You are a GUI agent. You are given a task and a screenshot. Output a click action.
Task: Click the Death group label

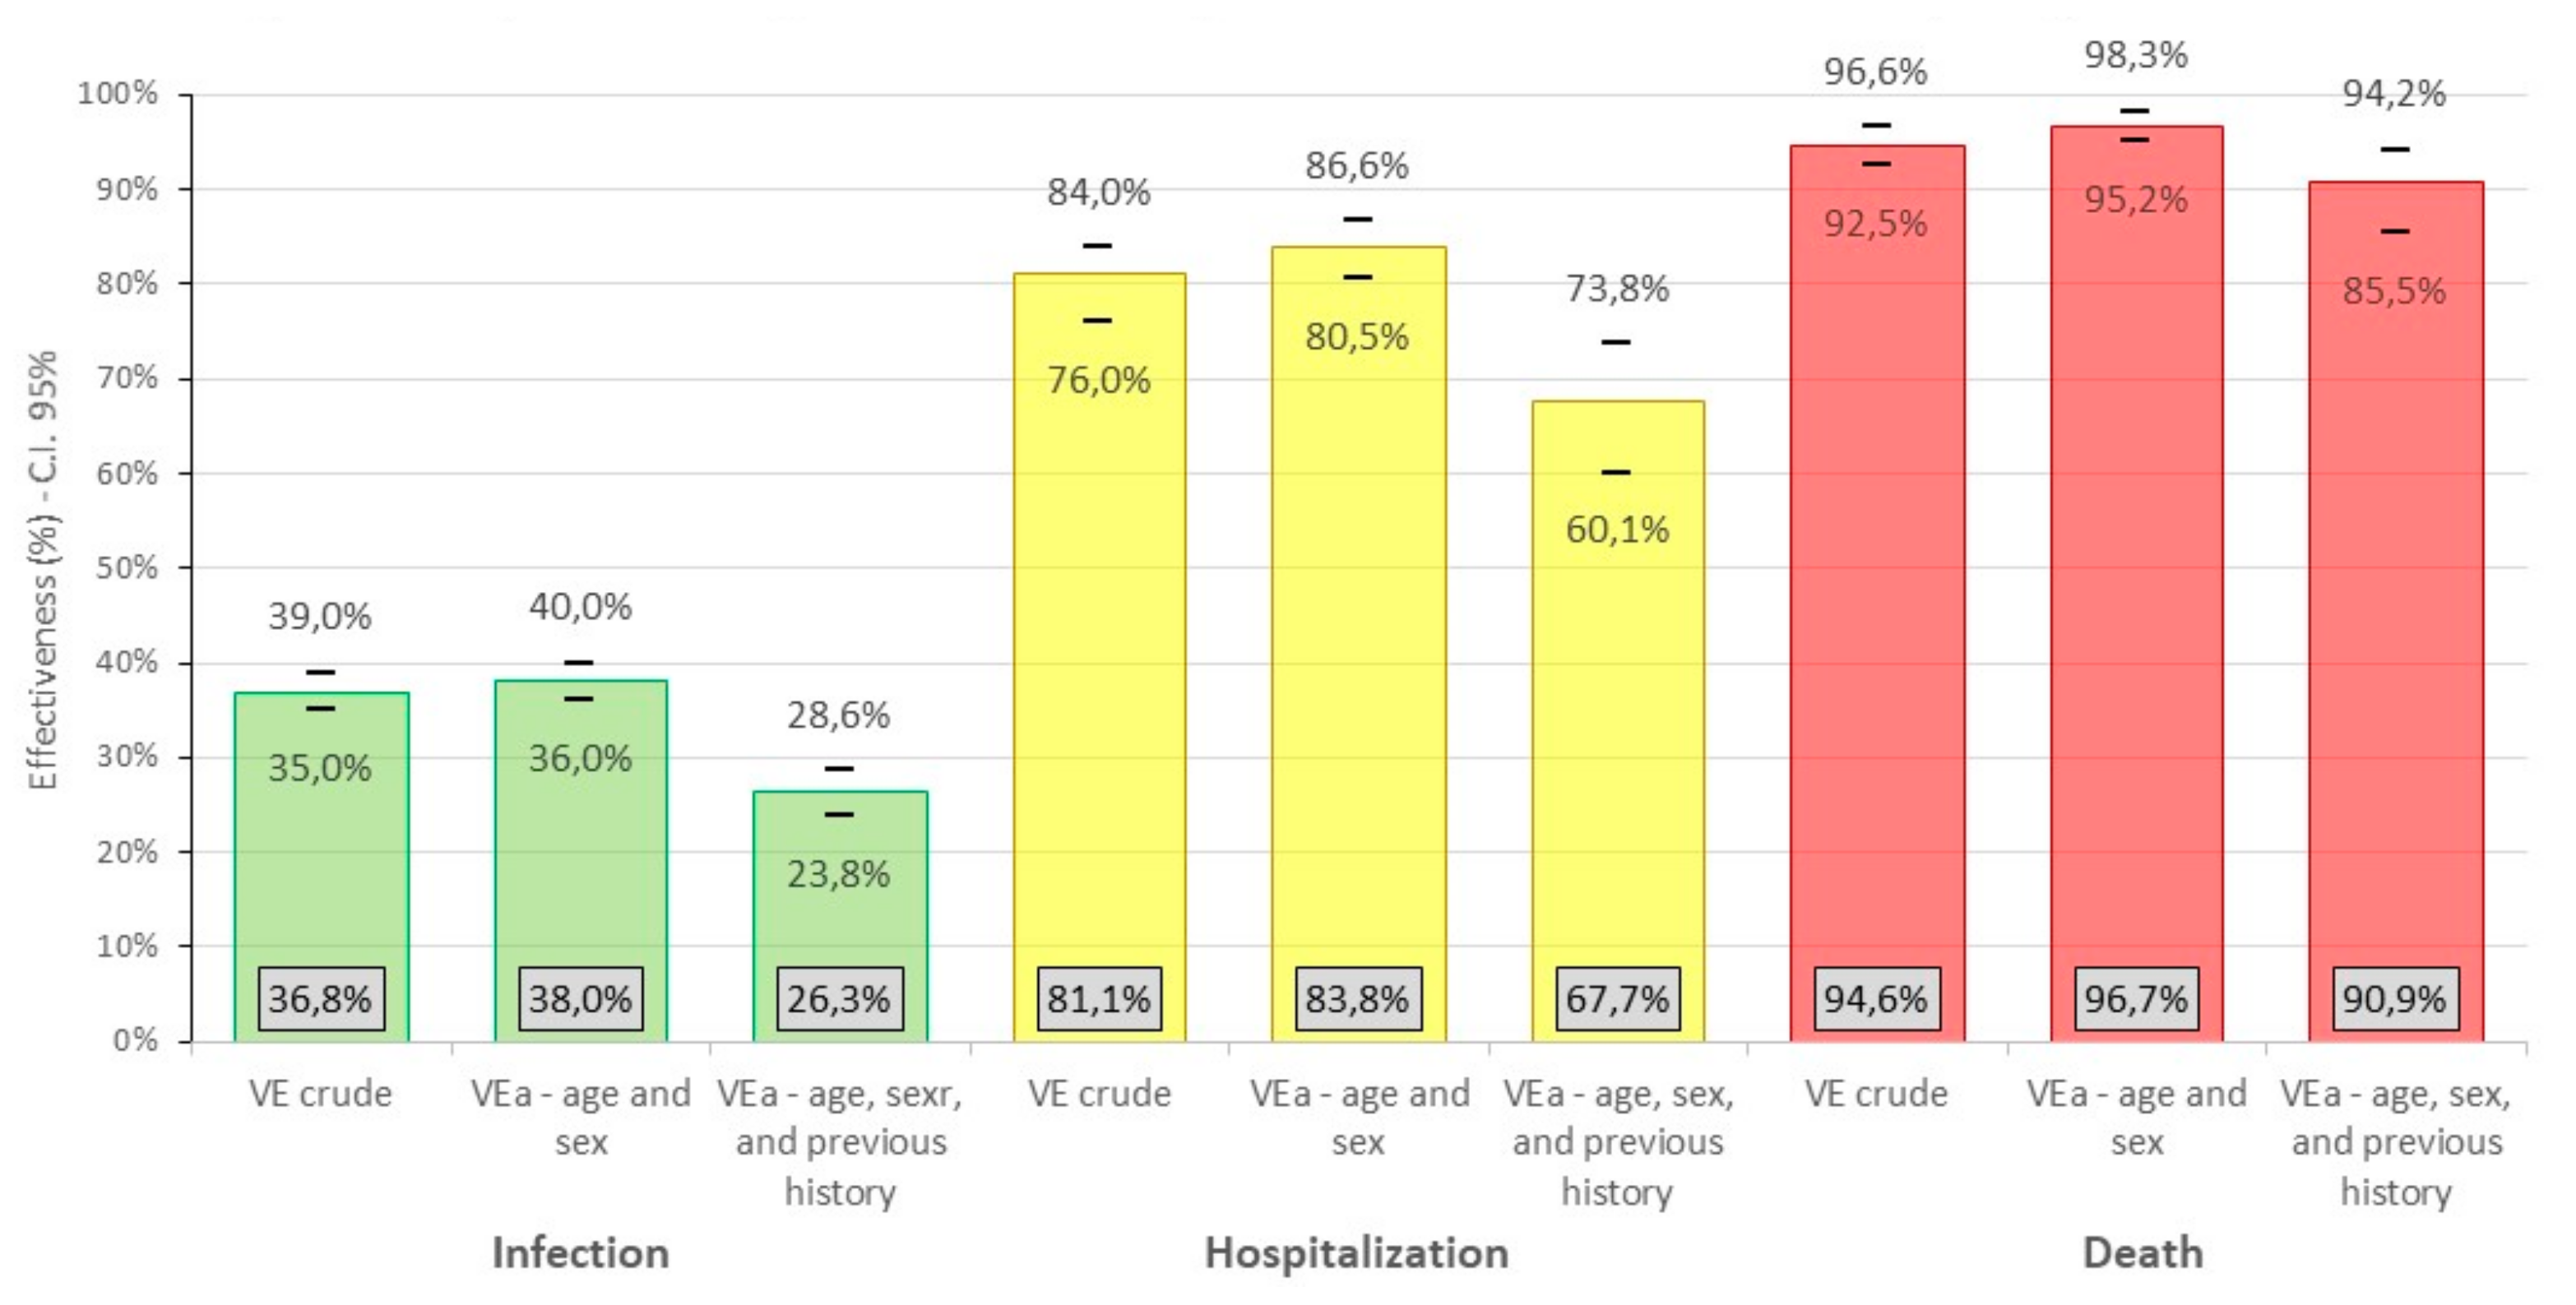coord(2142,1253)
